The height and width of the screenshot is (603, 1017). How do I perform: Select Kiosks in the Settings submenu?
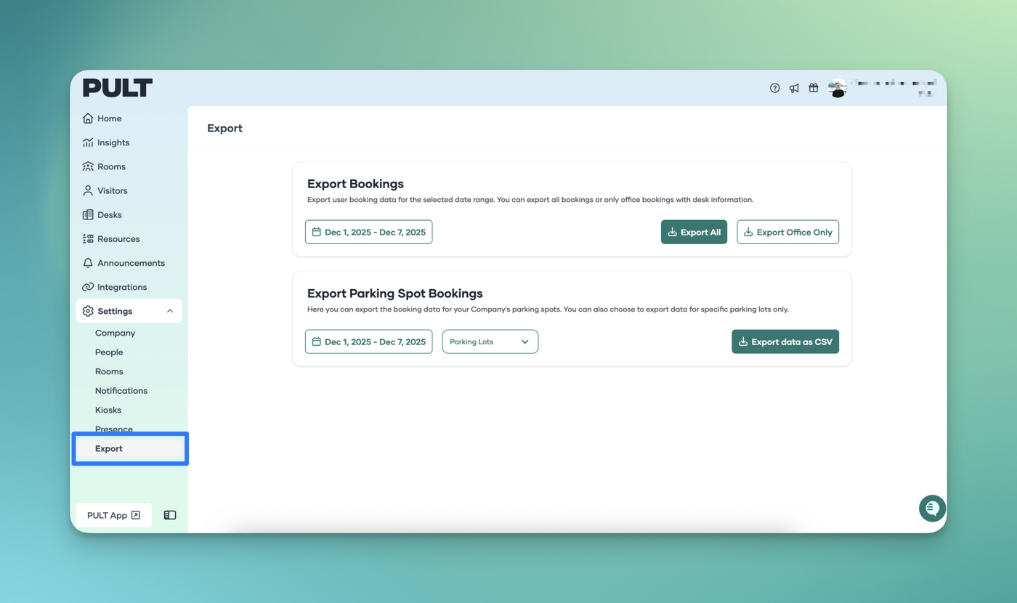click(x=108, y=410)
